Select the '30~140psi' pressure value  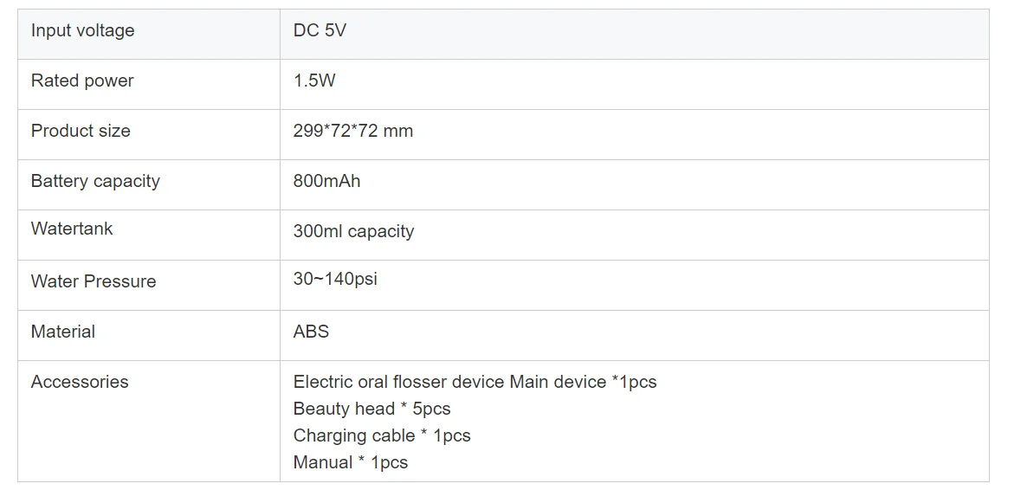click(x=335, y=280)
